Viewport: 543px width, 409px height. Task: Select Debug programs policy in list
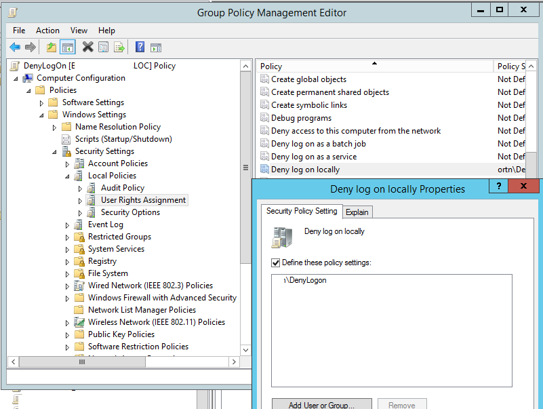point(301,118)
